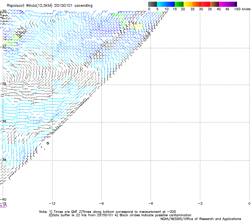Click the black contamination circle marker
Image resolution: width=252 pixels, height=221 pixels.
click(48, 143)
